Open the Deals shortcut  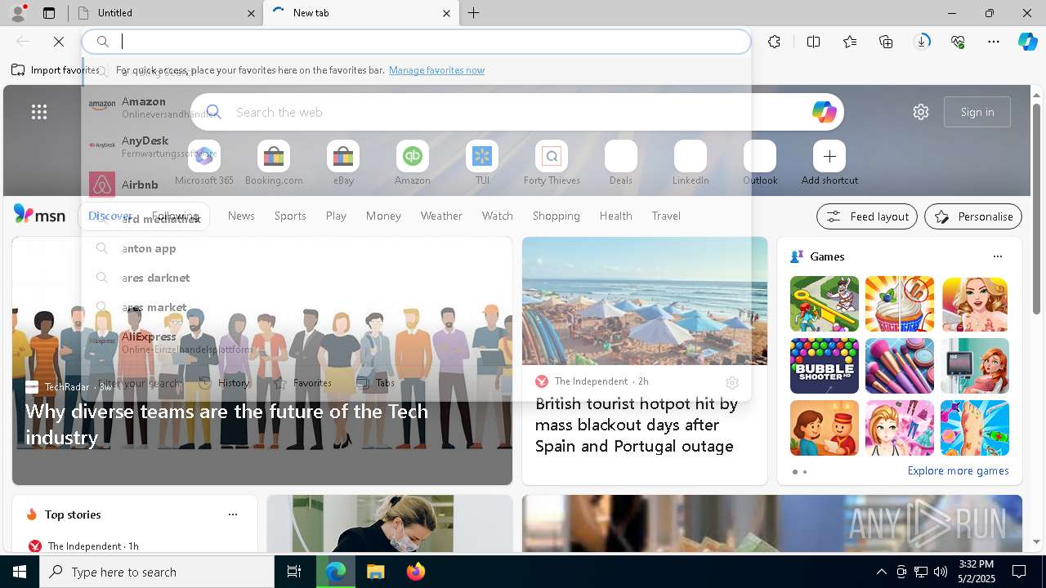click(x=621, y=163)
